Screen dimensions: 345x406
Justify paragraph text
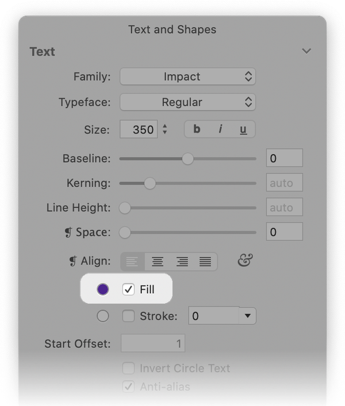[205, 262]
